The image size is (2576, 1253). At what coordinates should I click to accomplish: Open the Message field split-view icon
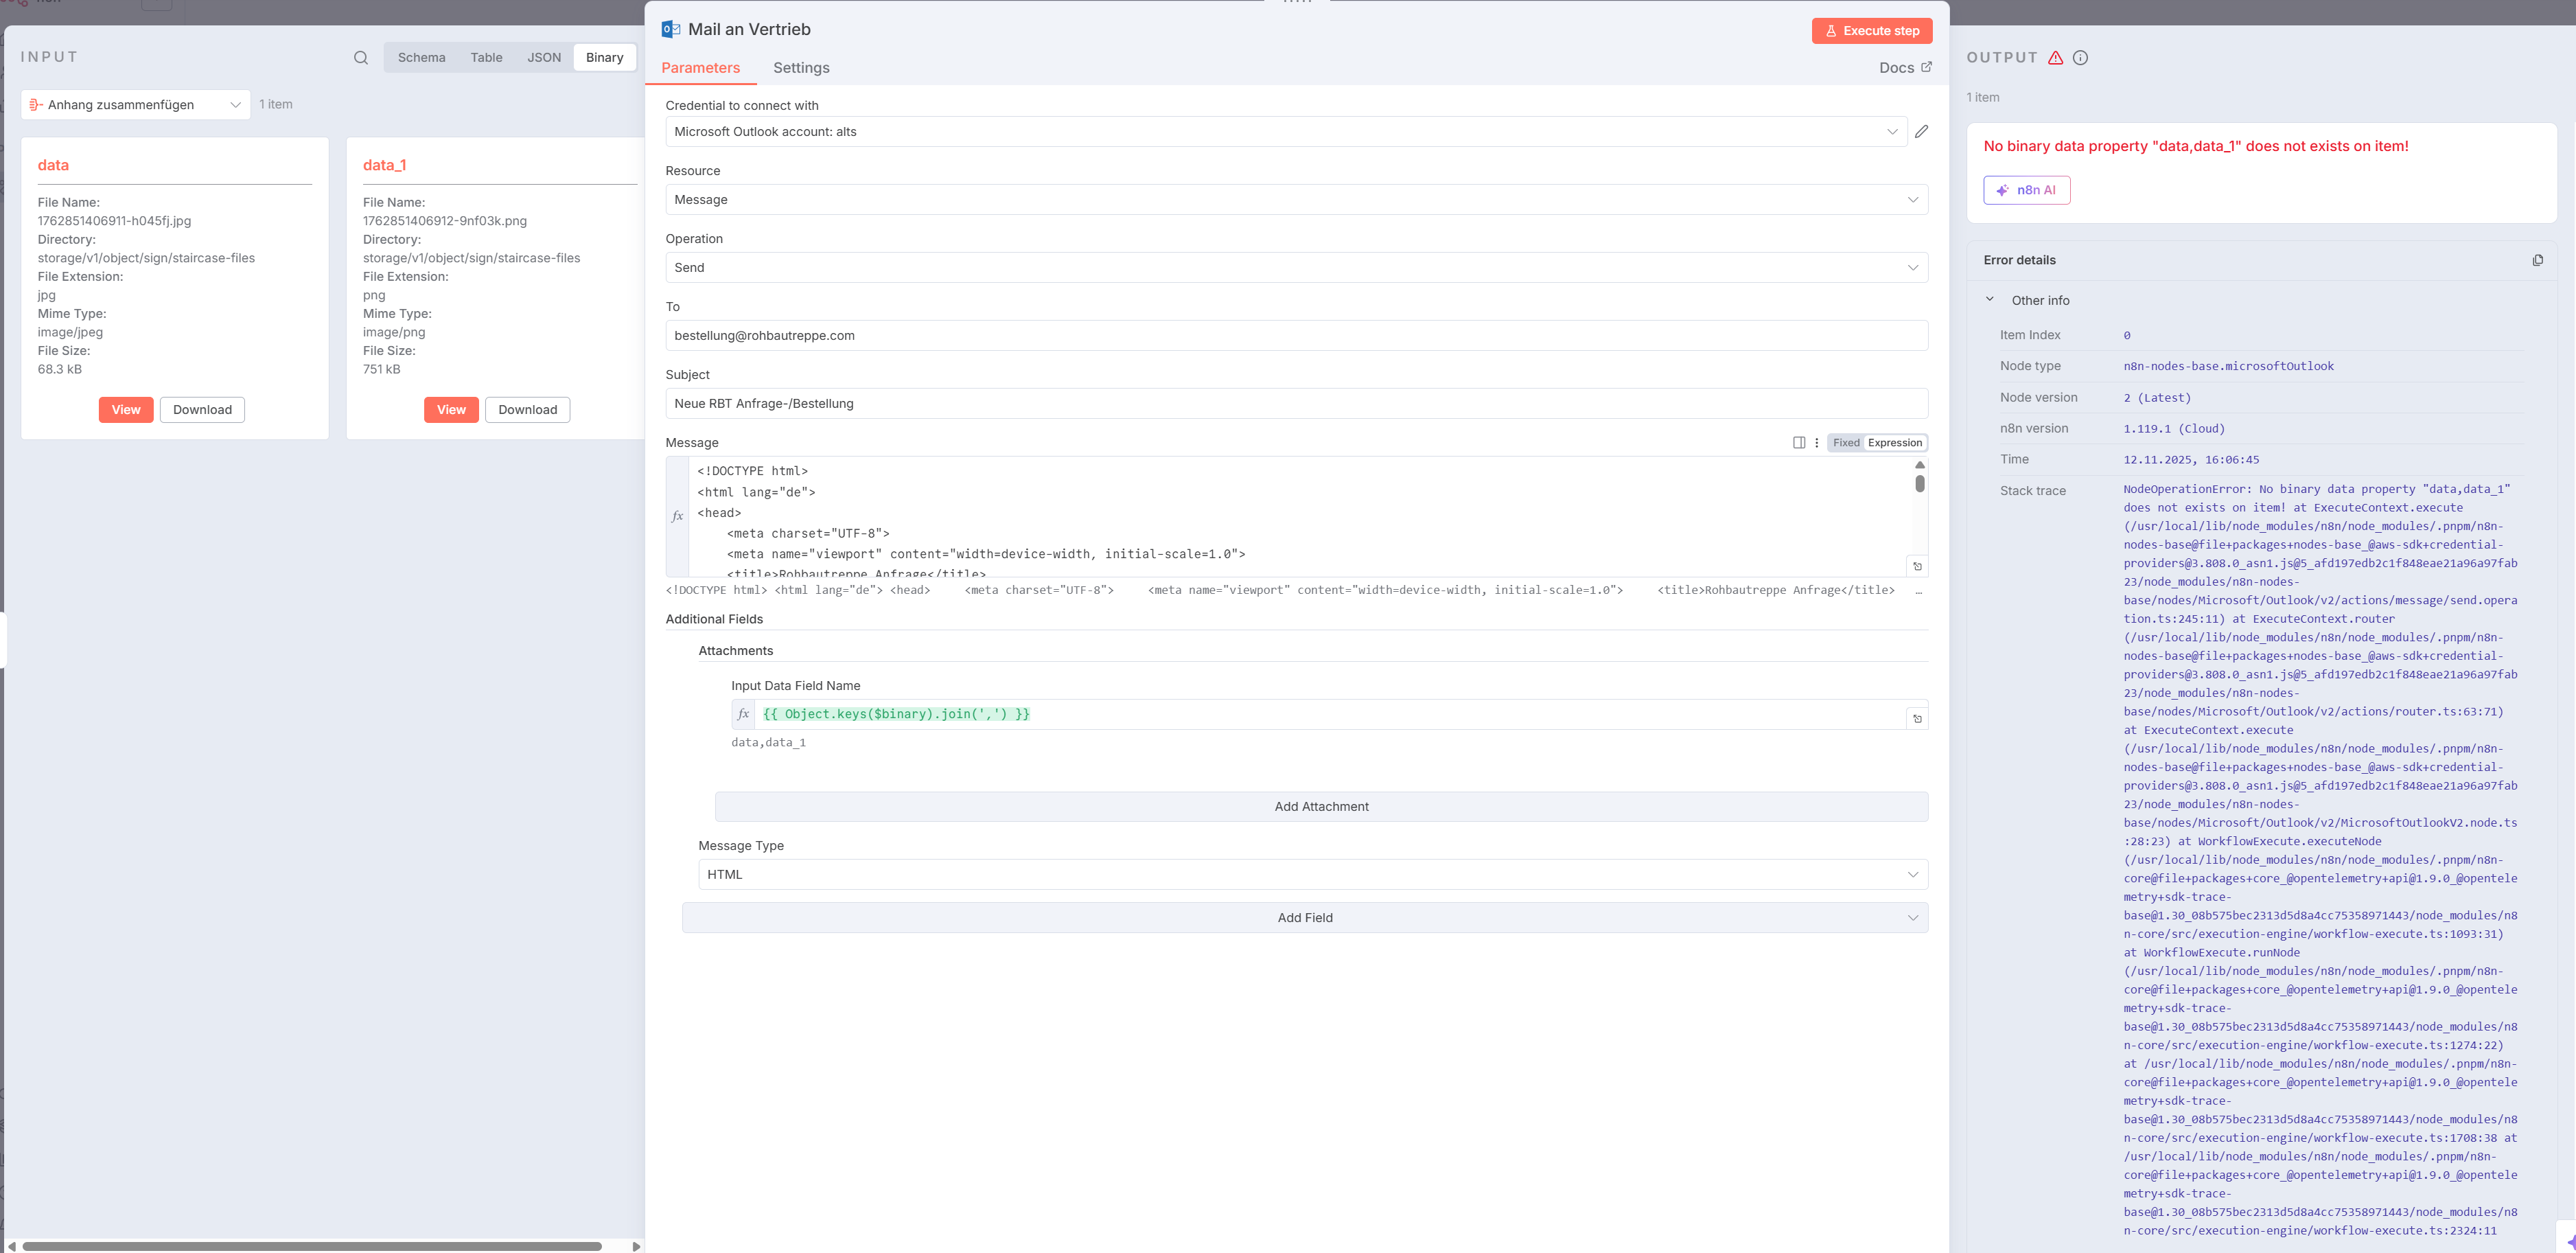[x=1798, y=442]
